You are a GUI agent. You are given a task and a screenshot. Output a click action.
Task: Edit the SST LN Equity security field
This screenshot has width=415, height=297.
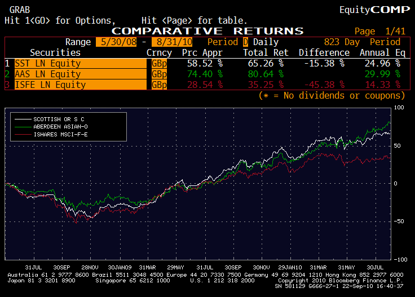click(x=79, y=63)
